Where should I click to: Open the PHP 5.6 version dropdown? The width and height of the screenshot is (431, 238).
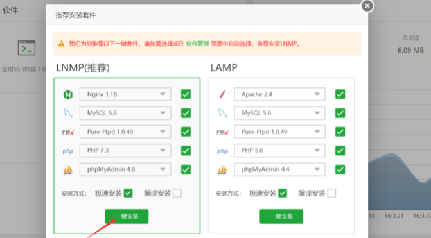pos(279,150)
